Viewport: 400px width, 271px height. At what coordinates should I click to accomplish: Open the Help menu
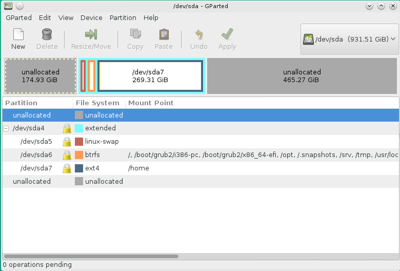tap(151, 17)
